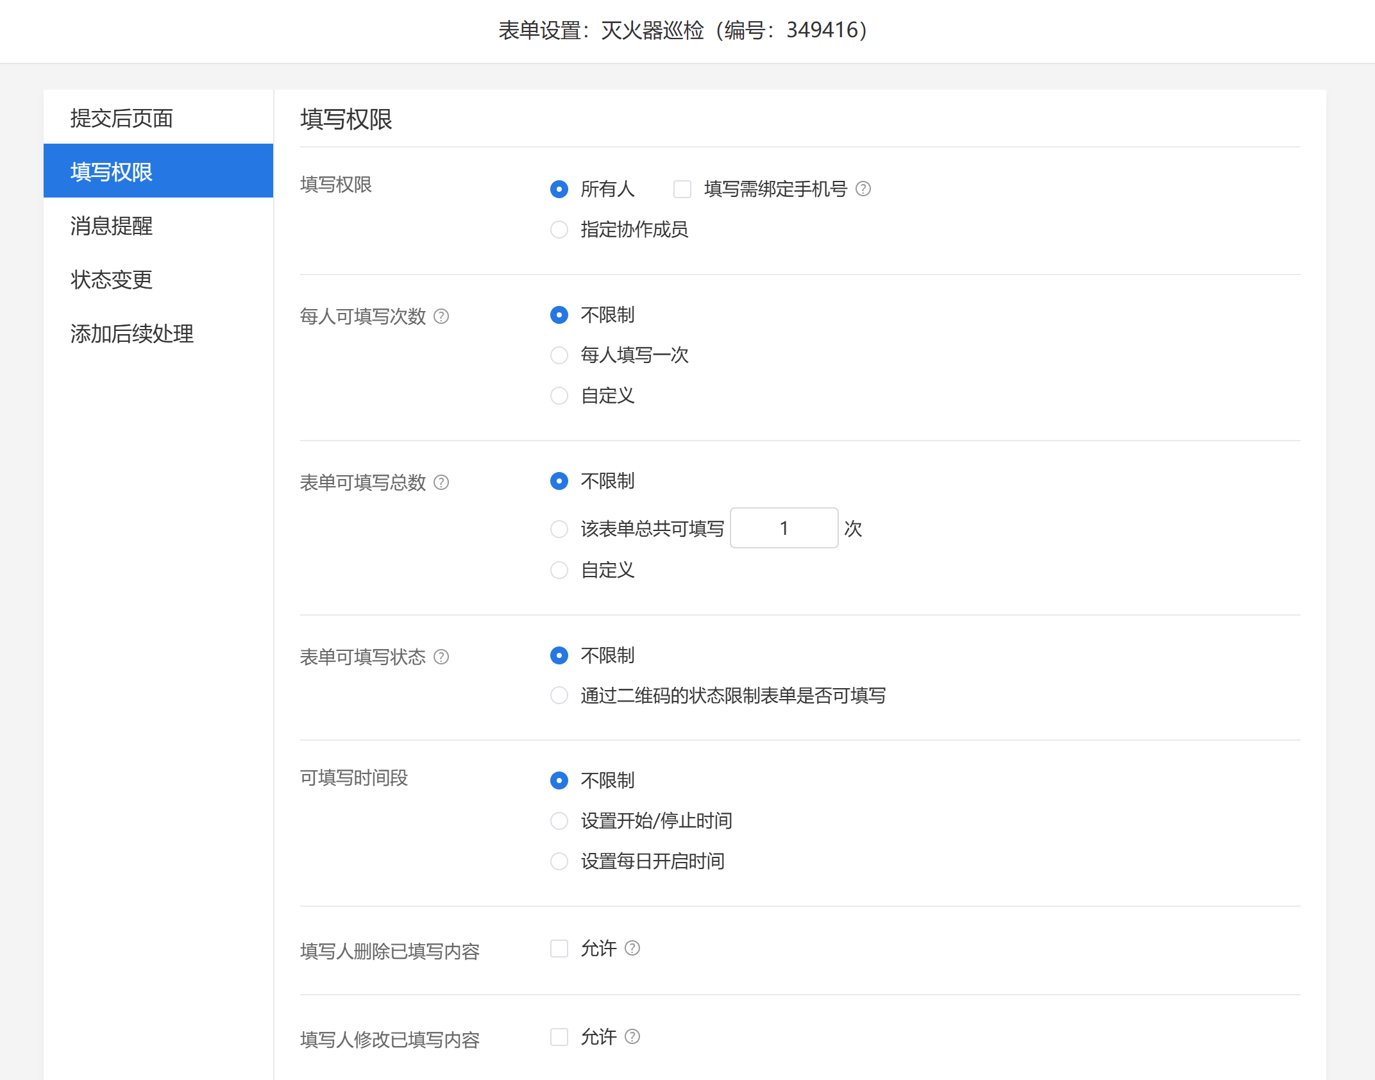Open 提交后页面 in the sidebar
The height and width of the screenshot is (1080, 1375).
[122, 118]
